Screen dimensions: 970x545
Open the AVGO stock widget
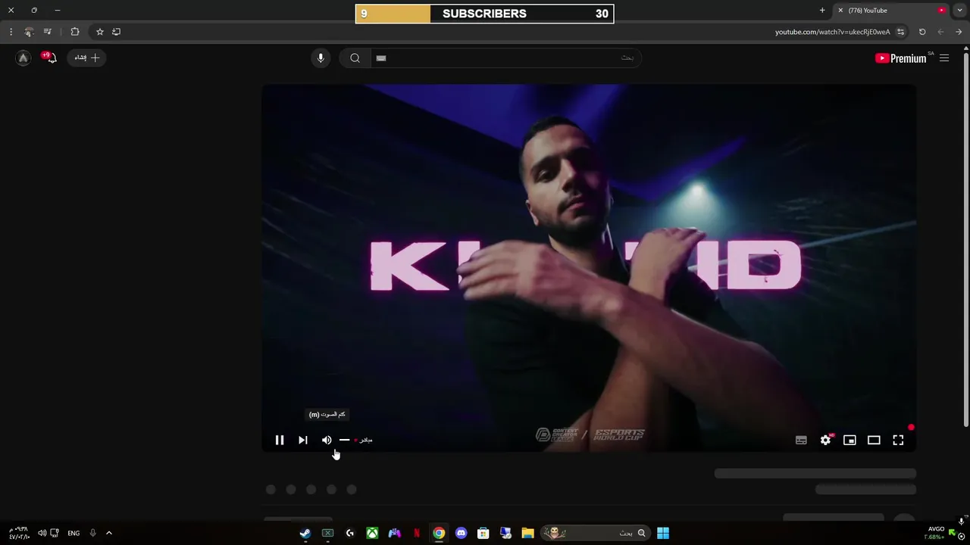point(943,533)
